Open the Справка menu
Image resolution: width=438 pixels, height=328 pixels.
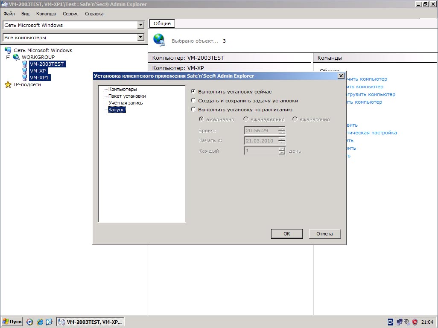pyautogui.click(x=94, y=14)
